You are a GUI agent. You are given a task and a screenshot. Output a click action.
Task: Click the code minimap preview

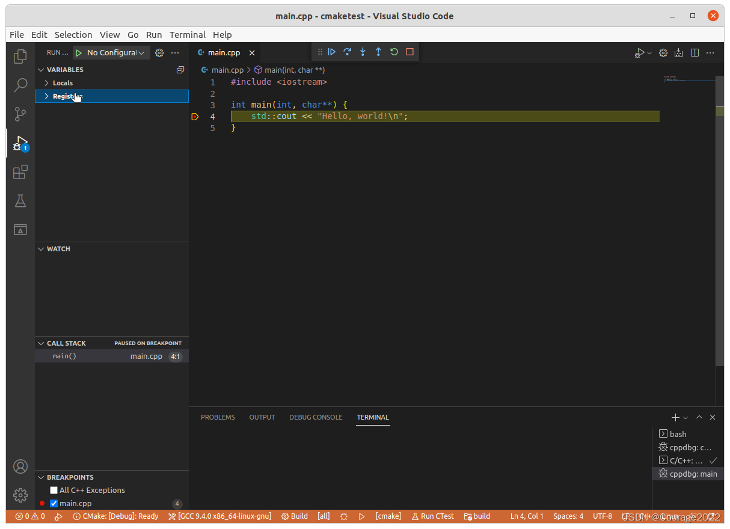pyautogui.click(x=690, y=79)
